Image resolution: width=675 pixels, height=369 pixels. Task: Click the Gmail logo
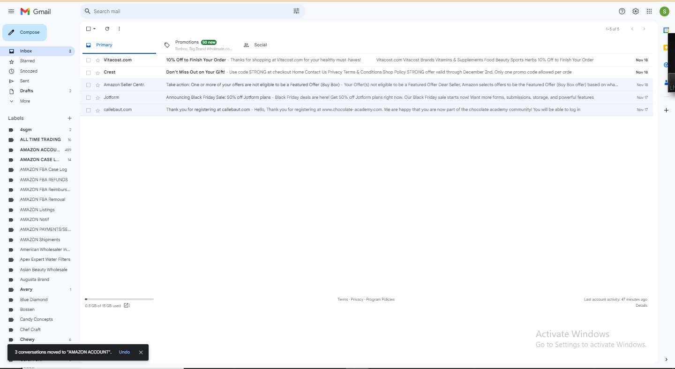pos(36,11)
